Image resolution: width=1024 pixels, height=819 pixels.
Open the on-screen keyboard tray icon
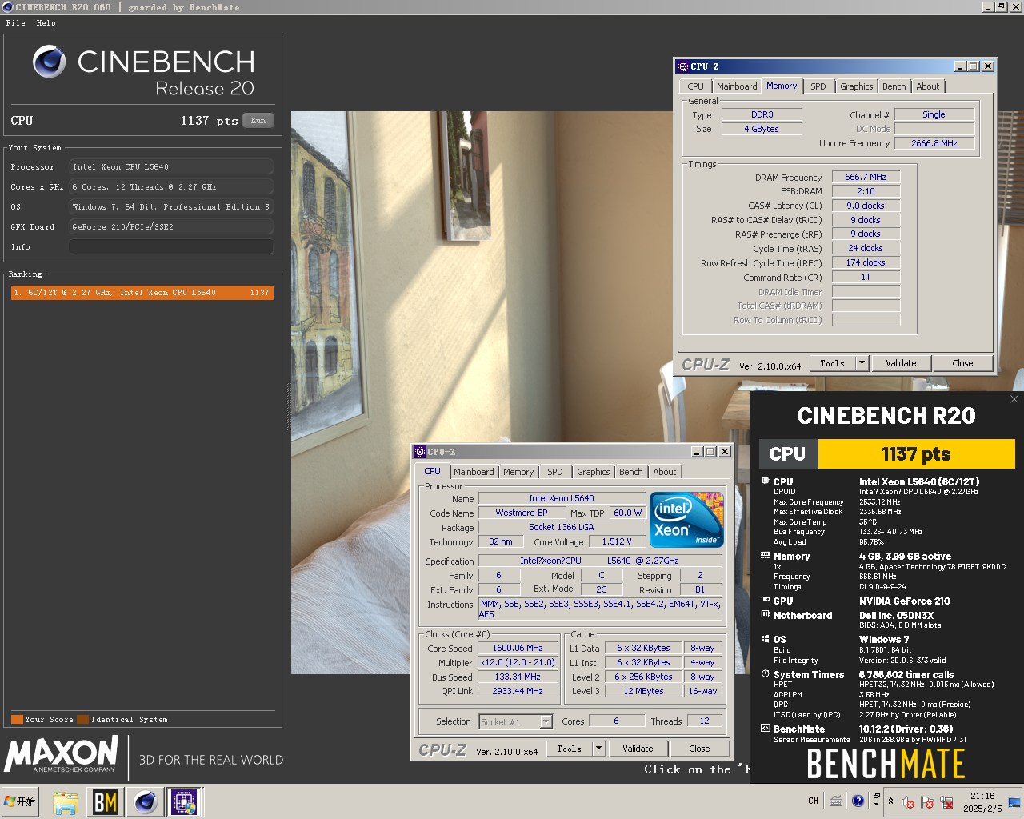point(836,801)
